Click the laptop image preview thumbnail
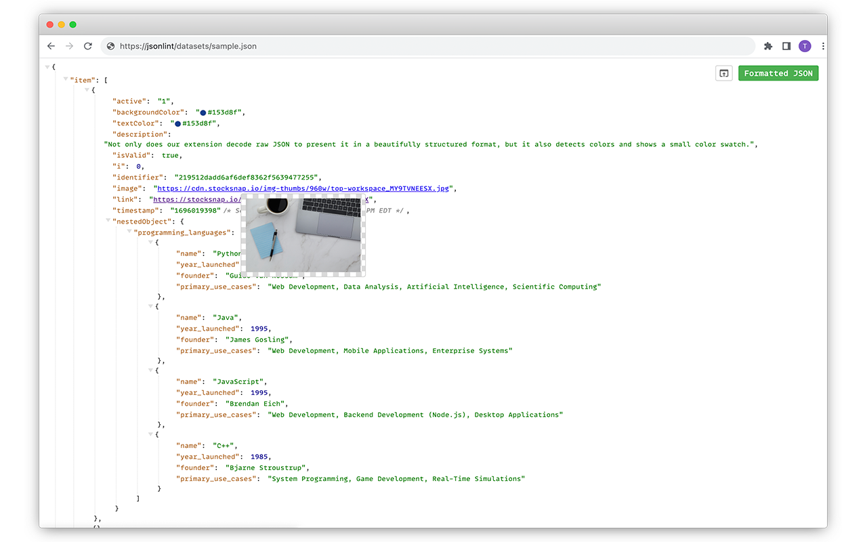Viewport: 867px width, 542px height. 303,235
